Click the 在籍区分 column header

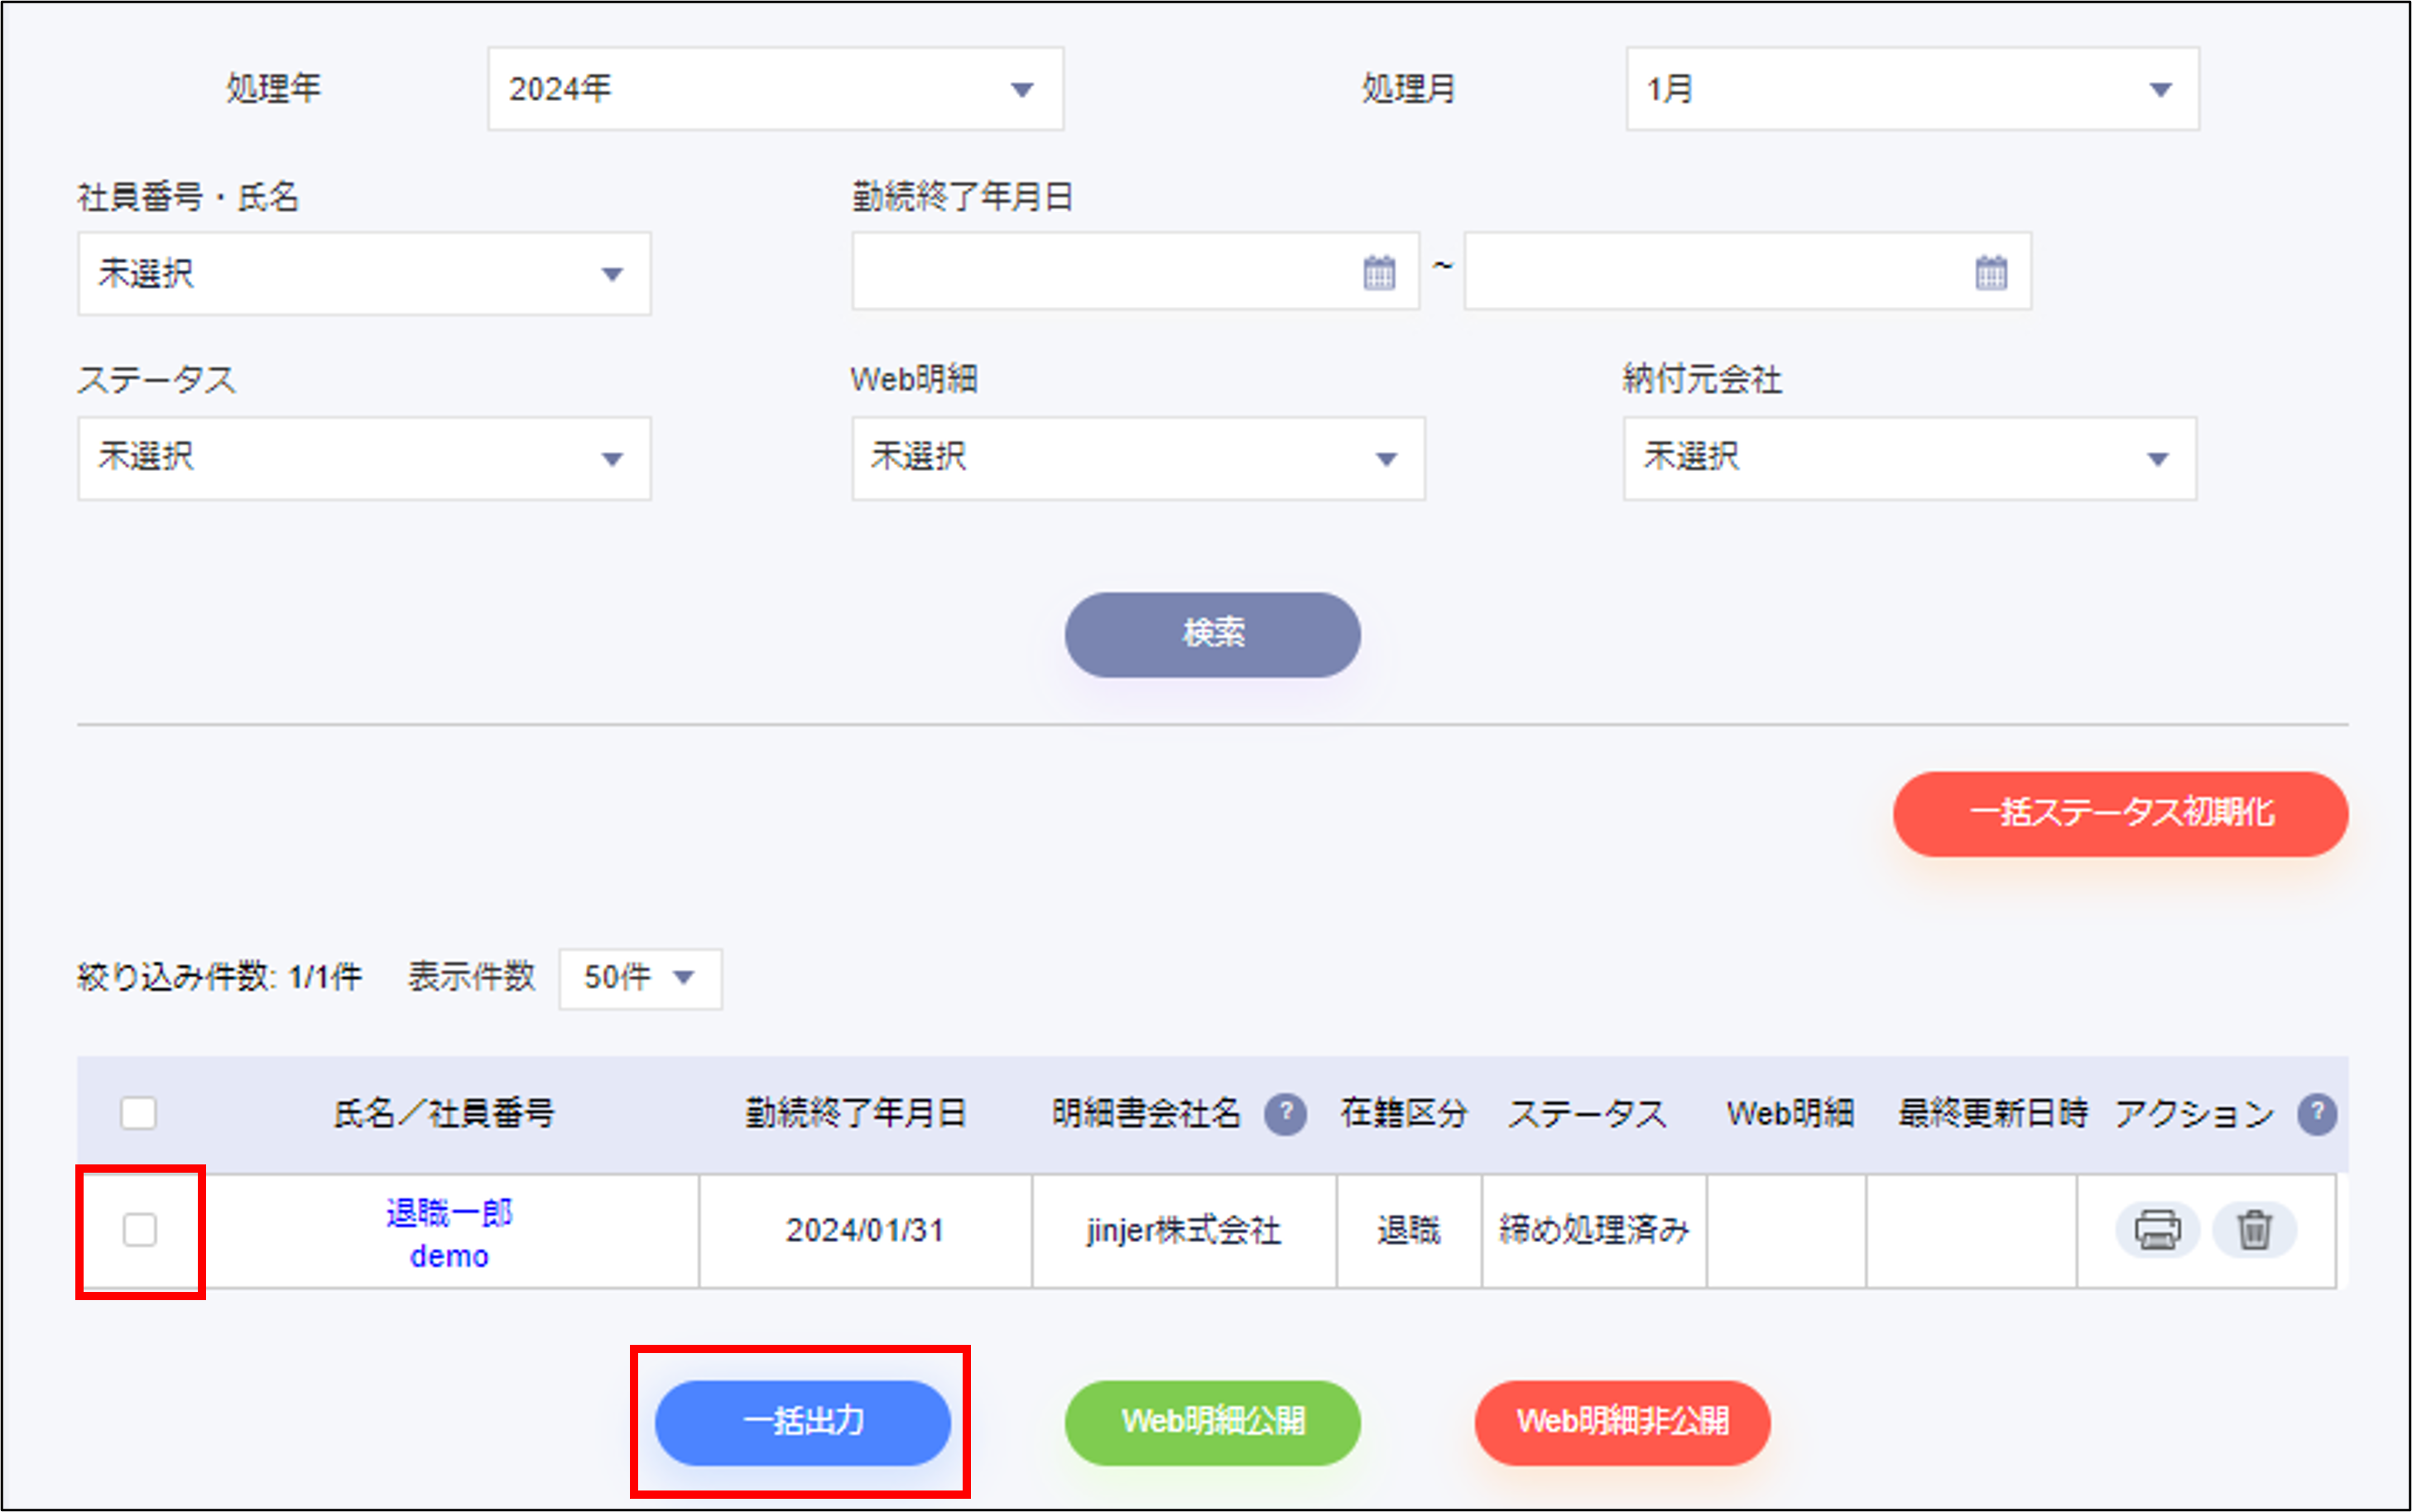[x=1404, y=1113]
